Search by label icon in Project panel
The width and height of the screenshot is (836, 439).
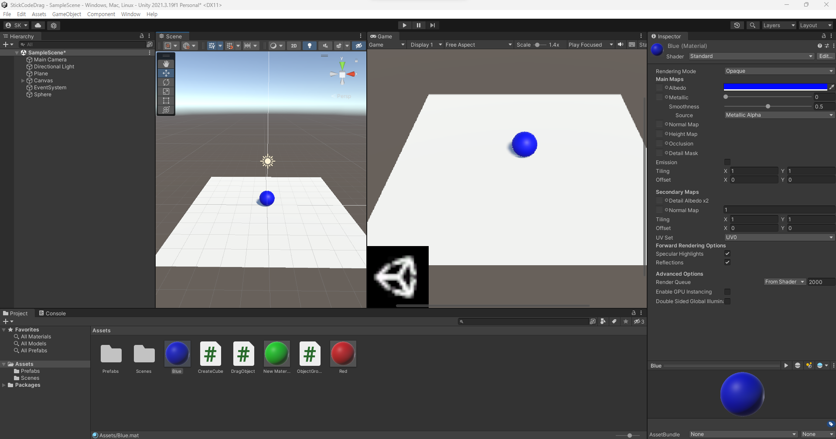(614, 321)
